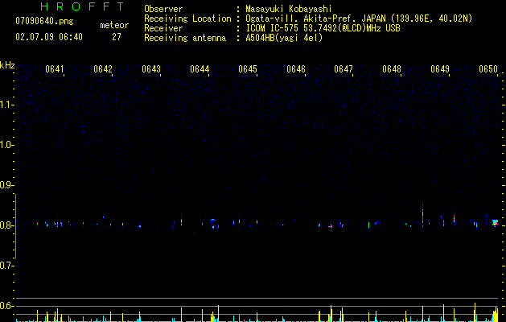
Task: Click the 0645 time marker
Action: (248, 69)
